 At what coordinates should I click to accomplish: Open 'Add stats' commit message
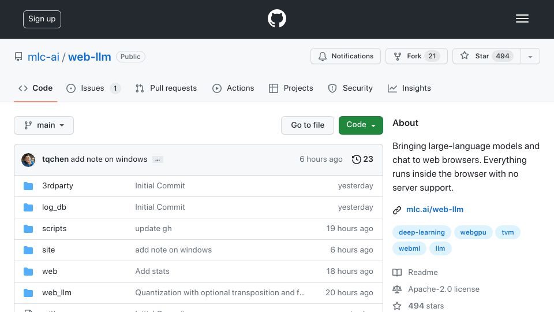coord(152,272)
